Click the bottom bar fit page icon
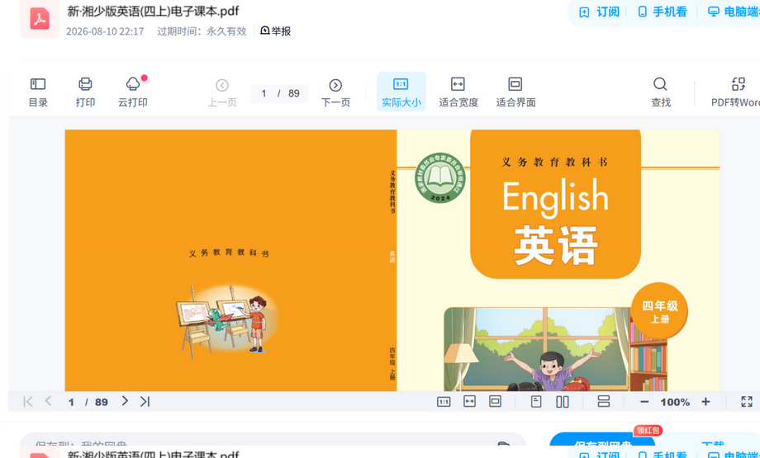The image size is (760, 458). coord(495,401)
